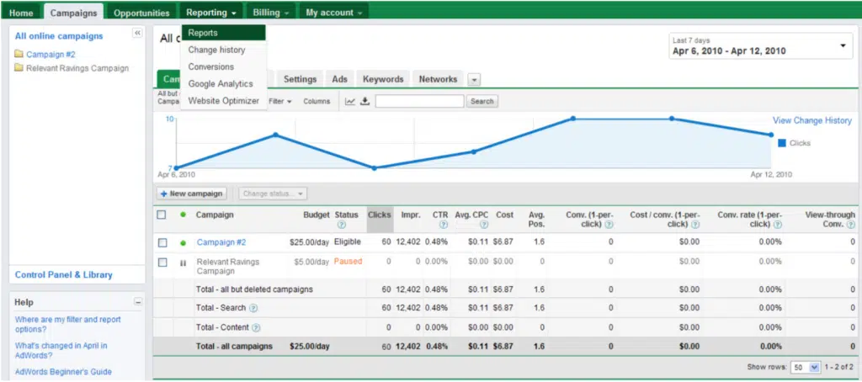Click the download report icon
This screenshot has width=862, height=382.
click(364, 101)
